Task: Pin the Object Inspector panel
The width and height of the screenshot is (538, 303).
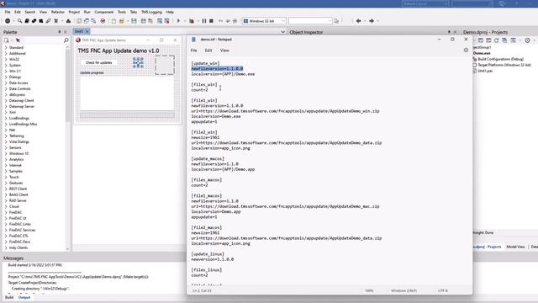Action: [449, 32]
